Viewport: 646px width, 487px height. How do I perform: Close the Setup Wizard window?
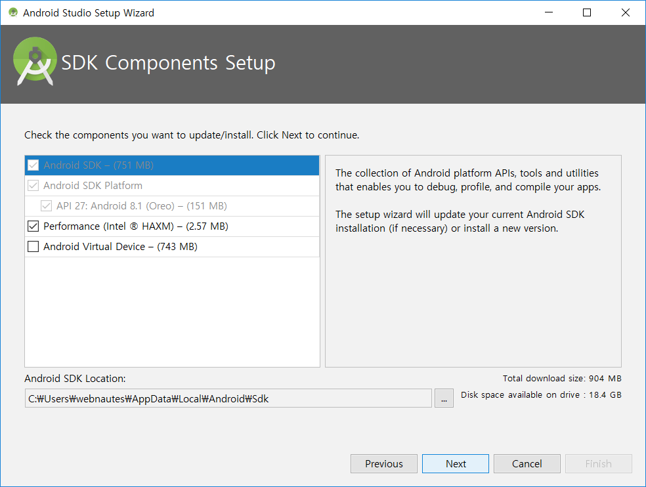[626, 12]
